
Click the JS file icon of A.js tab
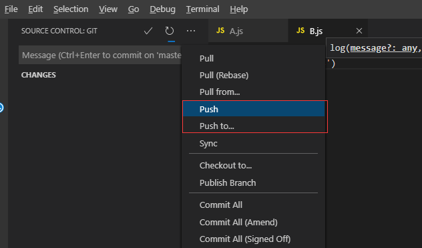point(220,31)
